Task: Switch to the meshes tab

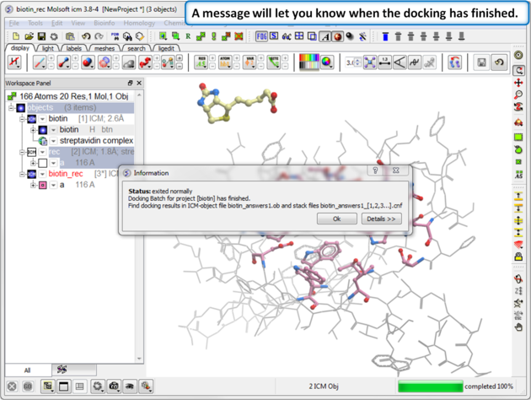Action: click(105, 49)
